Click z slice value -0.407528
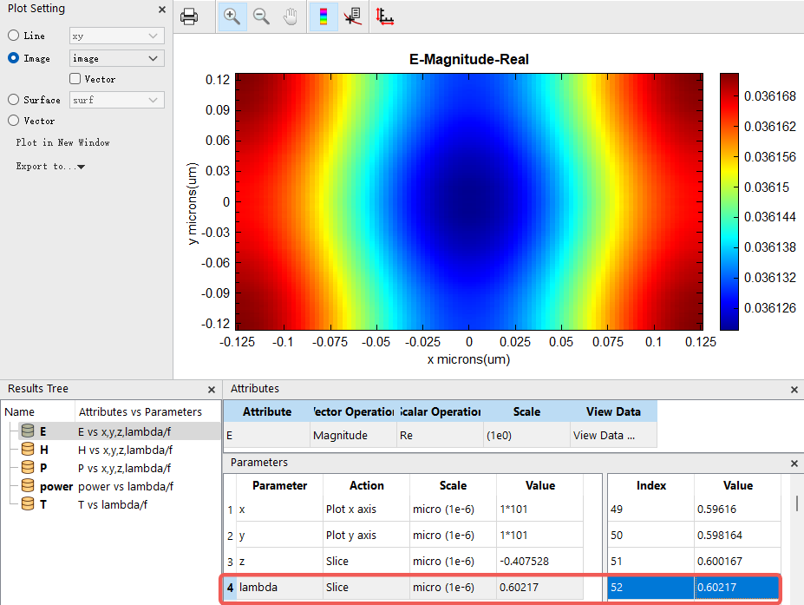The width and height of the screenshot is (804, 605). point(540,561)
